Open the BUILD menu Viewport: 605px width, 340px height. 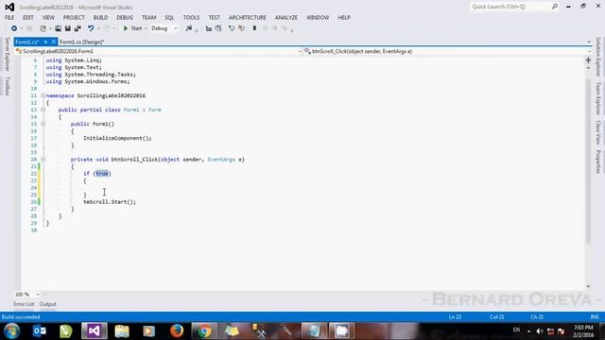pos(100,18)
